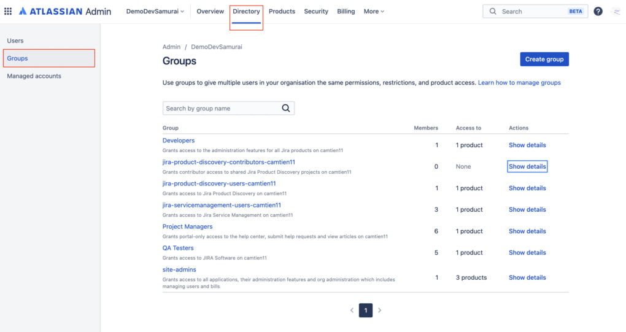
Task: Open the site-admins group
Action: (x=179, y=269)
